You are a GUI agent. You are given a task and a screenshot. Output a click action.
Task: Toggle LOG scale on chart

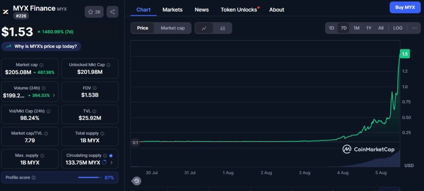tap(397, 28)
